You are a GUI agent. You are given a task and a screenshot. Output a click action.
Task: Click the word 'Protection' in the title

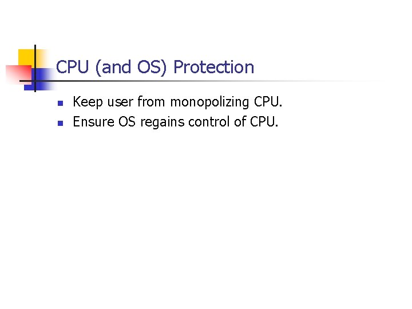tap(213, 68)
